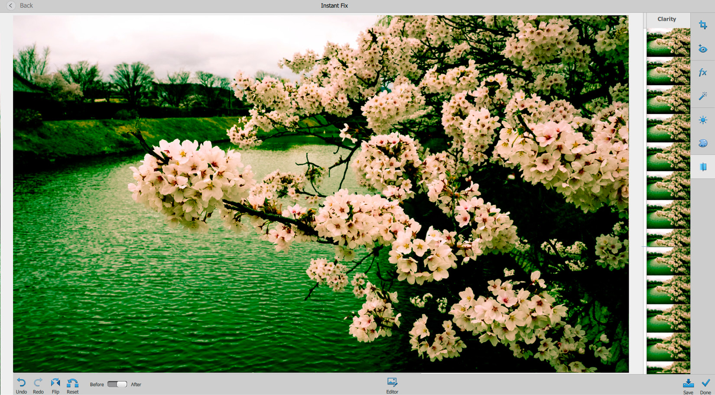Open the fx Effects panel
The height and width of the screenshot is (395, 715).
click(x=703, y=72)
